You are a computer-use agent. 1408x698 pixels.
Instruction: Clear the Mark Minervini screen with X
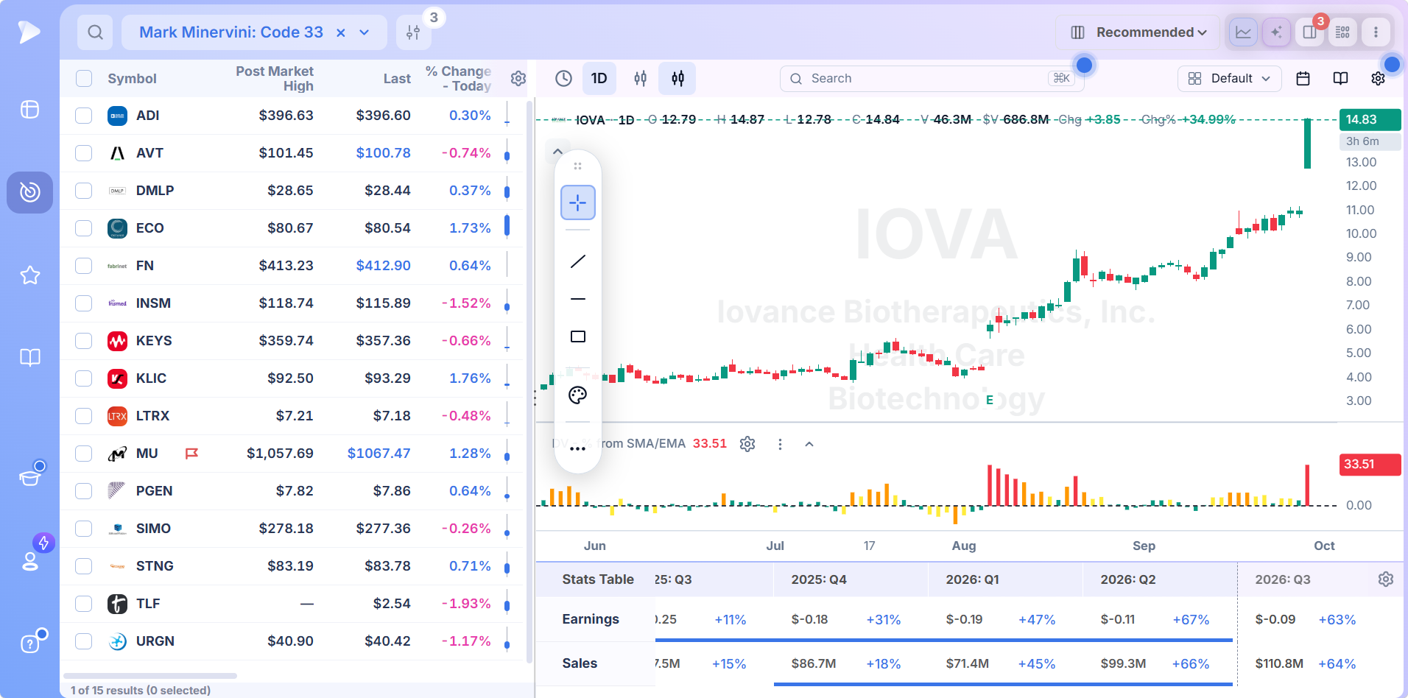click(341, 32)
